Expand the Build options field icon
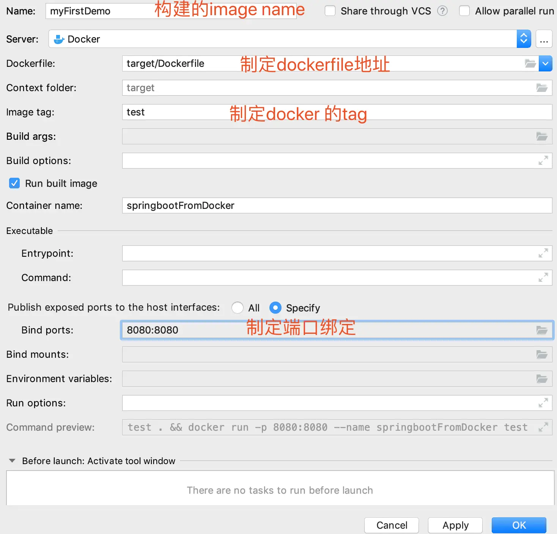557x534 pixels. [x=543, y=161]
